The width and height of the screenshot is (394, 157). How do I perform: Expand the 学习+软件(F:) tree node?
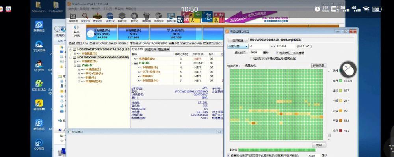[x=79, y=73]
